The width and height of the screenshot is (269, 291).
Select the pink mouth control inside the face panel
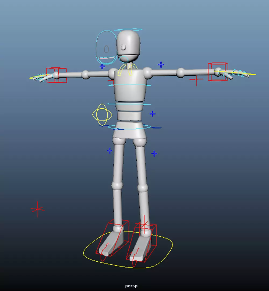click(x=106, y=58)
